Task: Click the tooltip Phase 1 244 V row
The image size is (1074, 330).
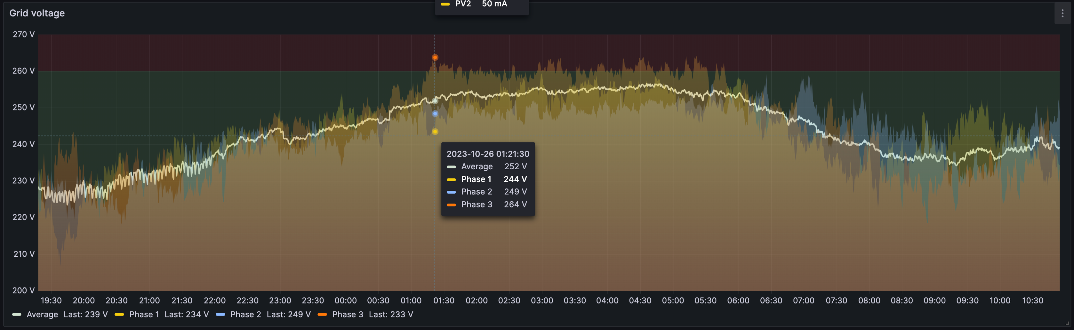Action: pos(488,179)
